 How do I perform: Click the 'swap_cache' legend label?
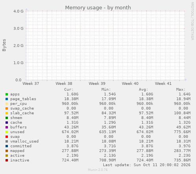pos(22,108)
